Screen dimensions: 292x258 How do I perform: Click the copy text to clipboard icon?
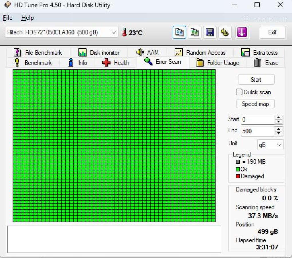tap(179, 32)
